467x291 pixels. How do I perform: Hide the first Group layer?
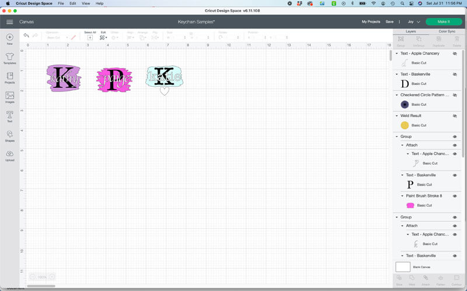455,137
